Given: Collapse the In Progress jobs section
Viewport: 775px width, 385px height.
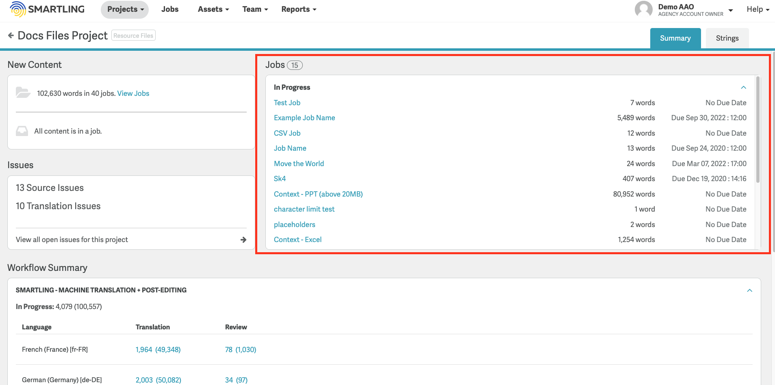Looking at the screenshot, I should pos(743,87).
